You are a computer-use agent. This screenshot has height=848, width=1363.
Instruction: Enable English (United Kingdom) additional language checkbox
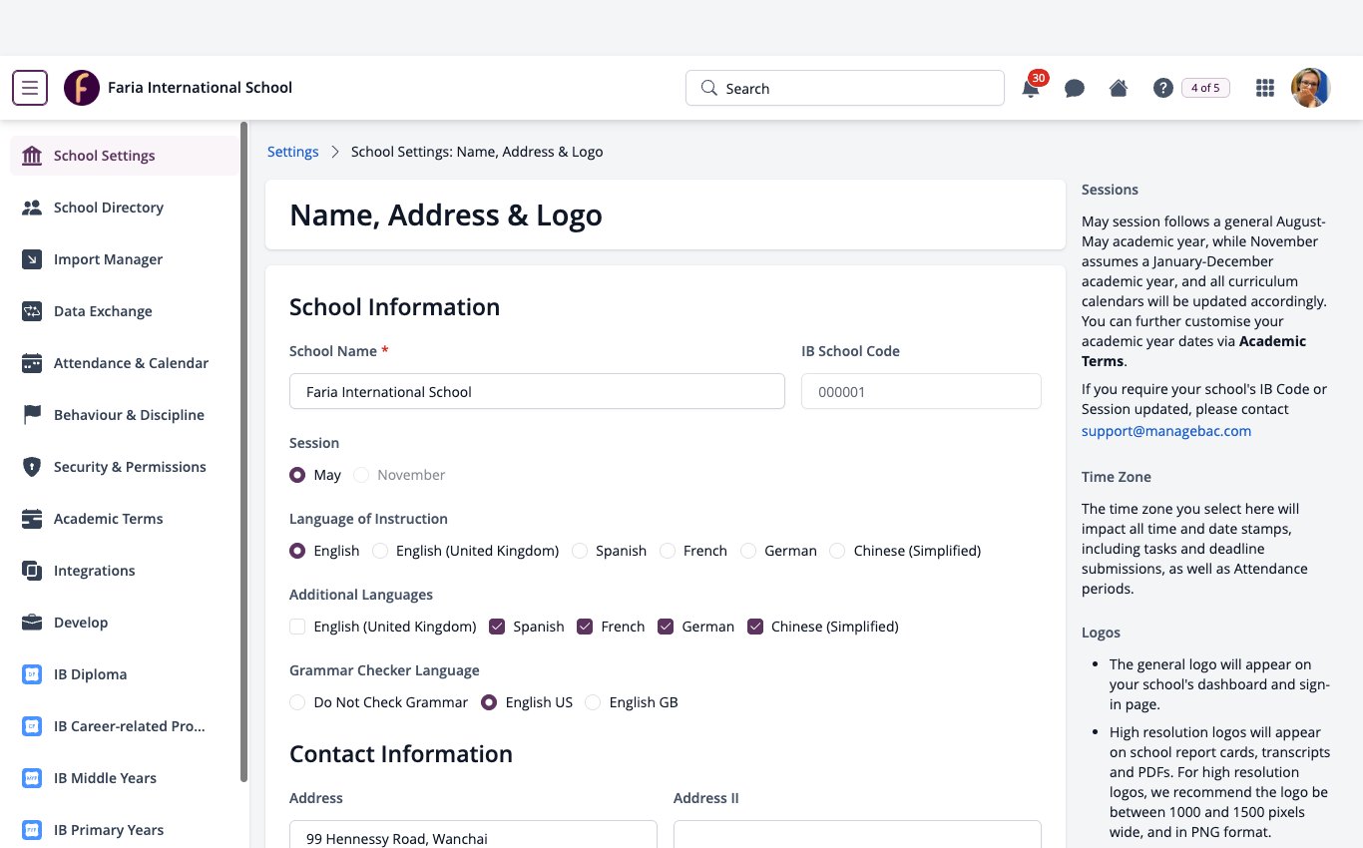[297, 627]
